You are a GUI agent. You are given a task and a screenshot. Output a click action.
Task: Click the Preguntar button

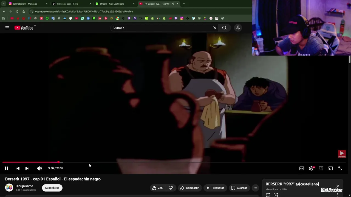coord(215,188)
